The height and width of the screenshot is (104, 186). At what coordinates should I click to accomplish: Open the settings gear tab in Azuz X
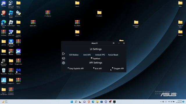point(63,63)
